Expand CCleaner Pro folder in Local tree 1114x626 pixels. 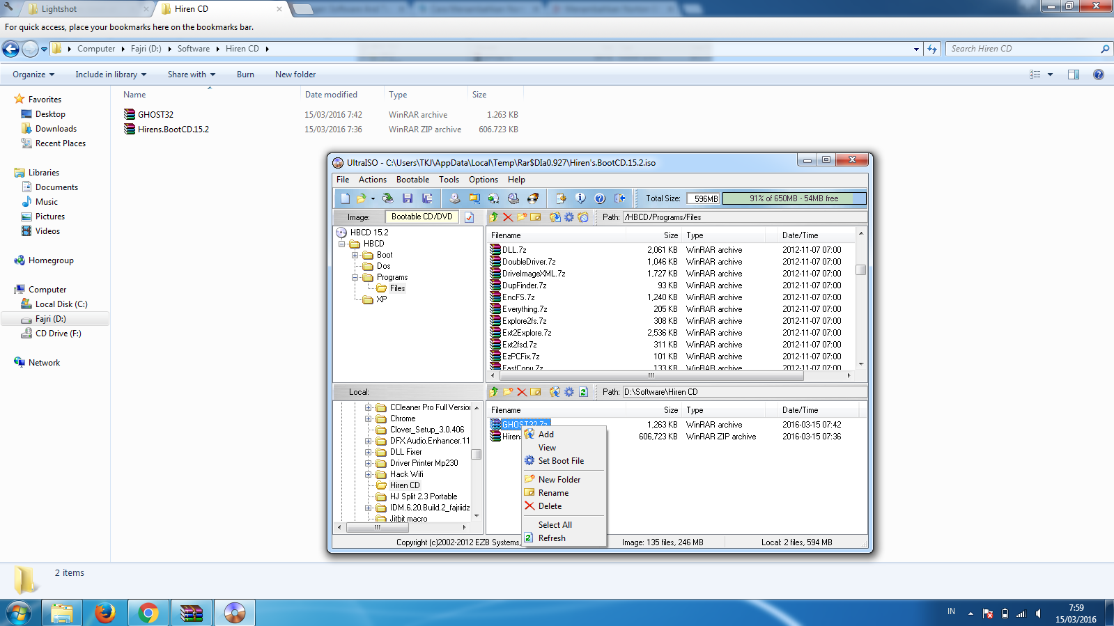(368, 407)
